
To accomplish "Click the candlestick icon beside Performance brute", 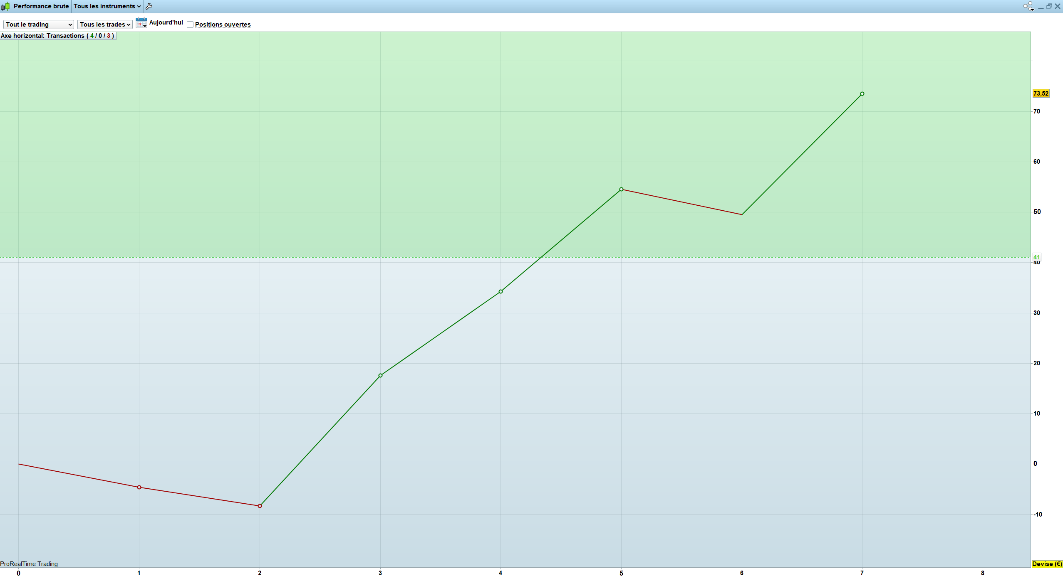I will [5, 6].
